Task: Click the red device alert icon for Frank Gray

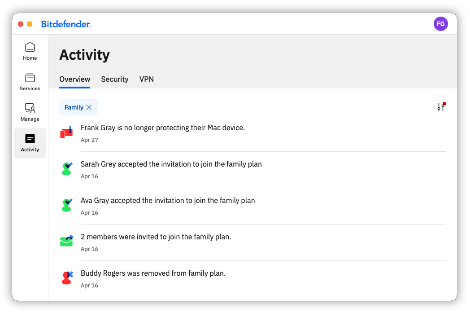Action: pyautogui.click(x=66, y=132)
